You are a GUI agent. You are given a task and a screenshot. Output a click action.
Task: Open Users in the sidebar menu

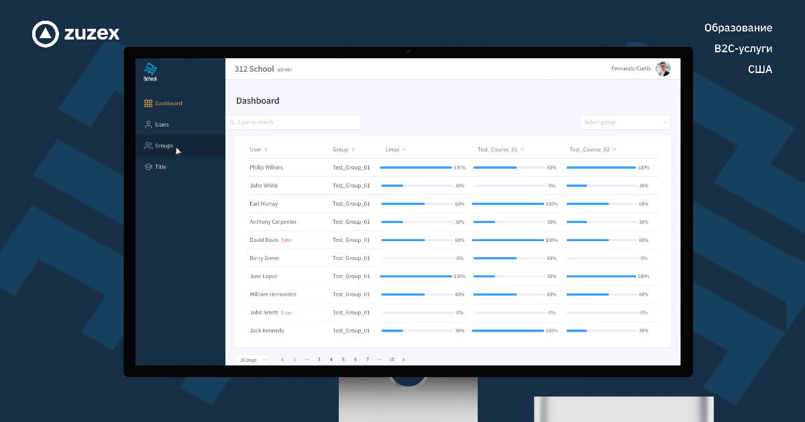pos(162,125)
